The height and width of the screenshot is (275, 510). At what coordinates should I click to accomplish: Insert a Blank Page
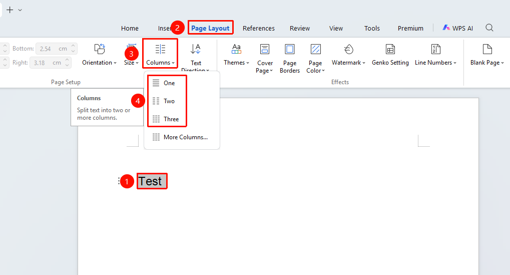(x=487, y=55)
